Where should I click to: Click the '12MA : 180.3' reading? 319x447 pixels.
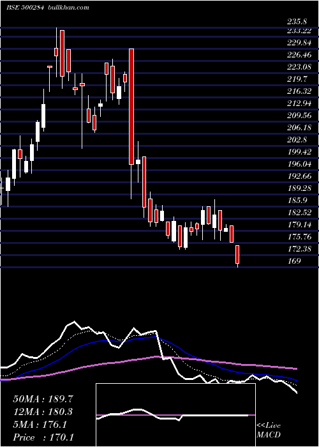[43, 412]
